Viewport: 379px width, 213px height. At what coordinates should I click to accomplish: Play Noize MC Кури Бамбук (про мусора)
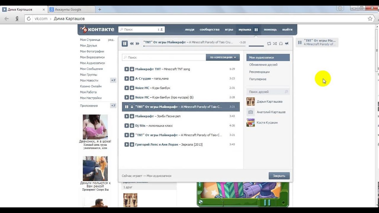[126, 97]
